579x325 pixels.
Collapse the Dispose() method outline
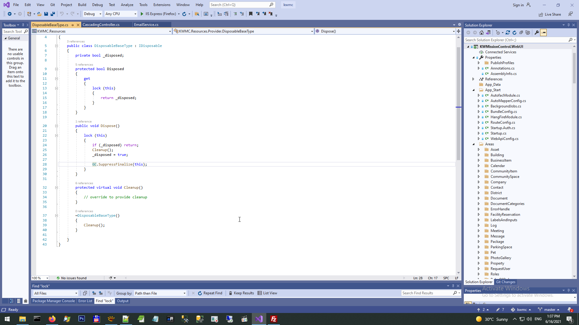56,126
